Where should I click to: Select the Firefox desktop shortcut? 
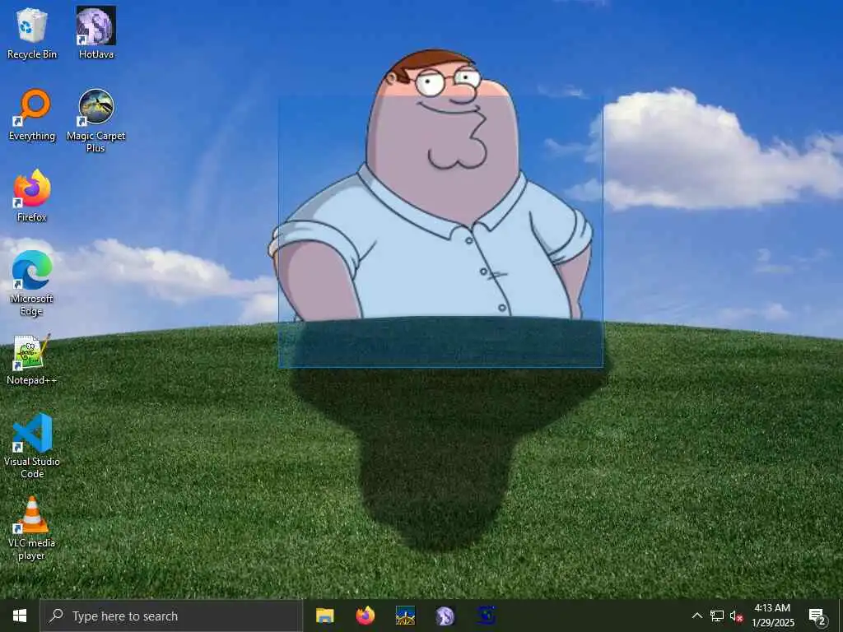tap(32, 196)
